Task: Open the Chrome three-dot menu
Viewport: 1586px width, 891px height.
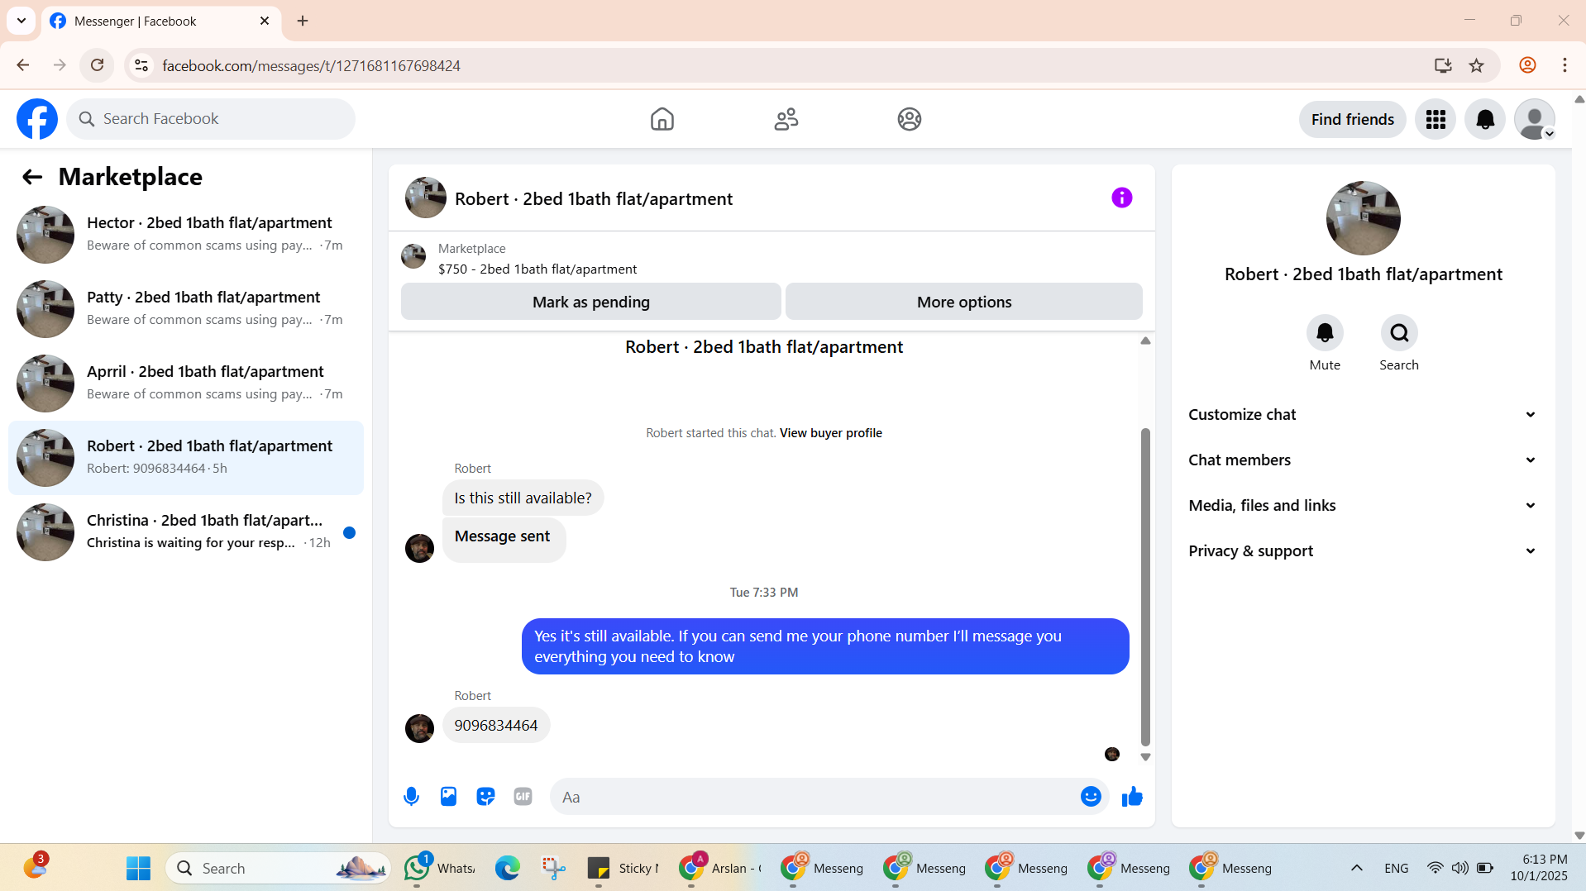Action: click(x=1565, y=65)
